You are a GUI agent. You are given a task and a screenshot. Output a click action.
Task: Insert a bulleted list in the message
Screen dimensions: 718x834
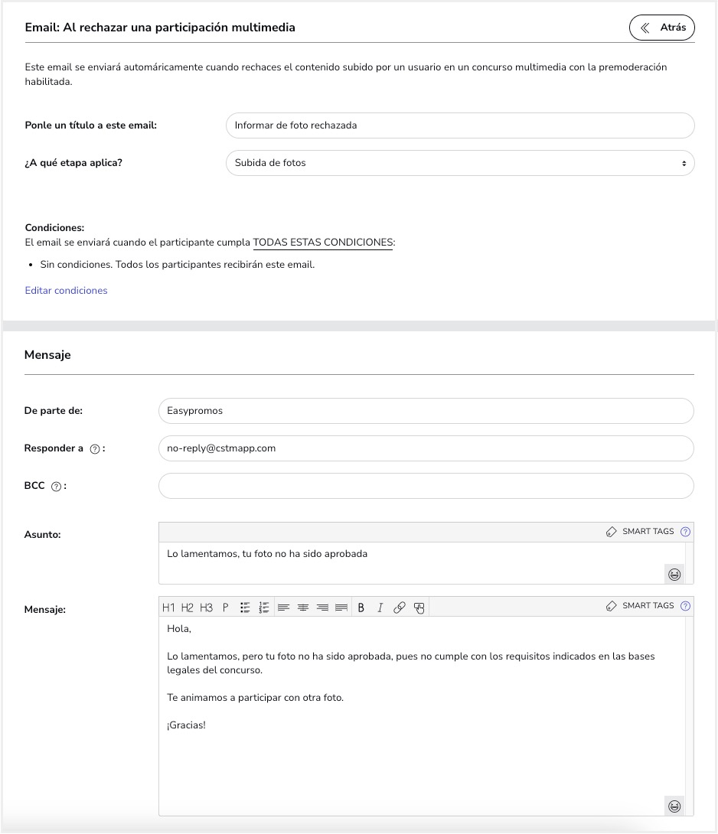[245, 608]
